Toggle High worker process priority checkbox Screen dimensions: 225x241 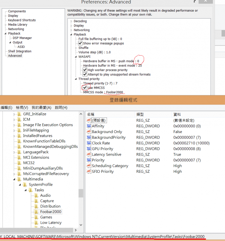[85, 70]
